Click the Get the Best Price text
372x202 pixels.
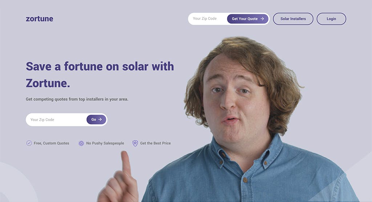pos(155,143)
